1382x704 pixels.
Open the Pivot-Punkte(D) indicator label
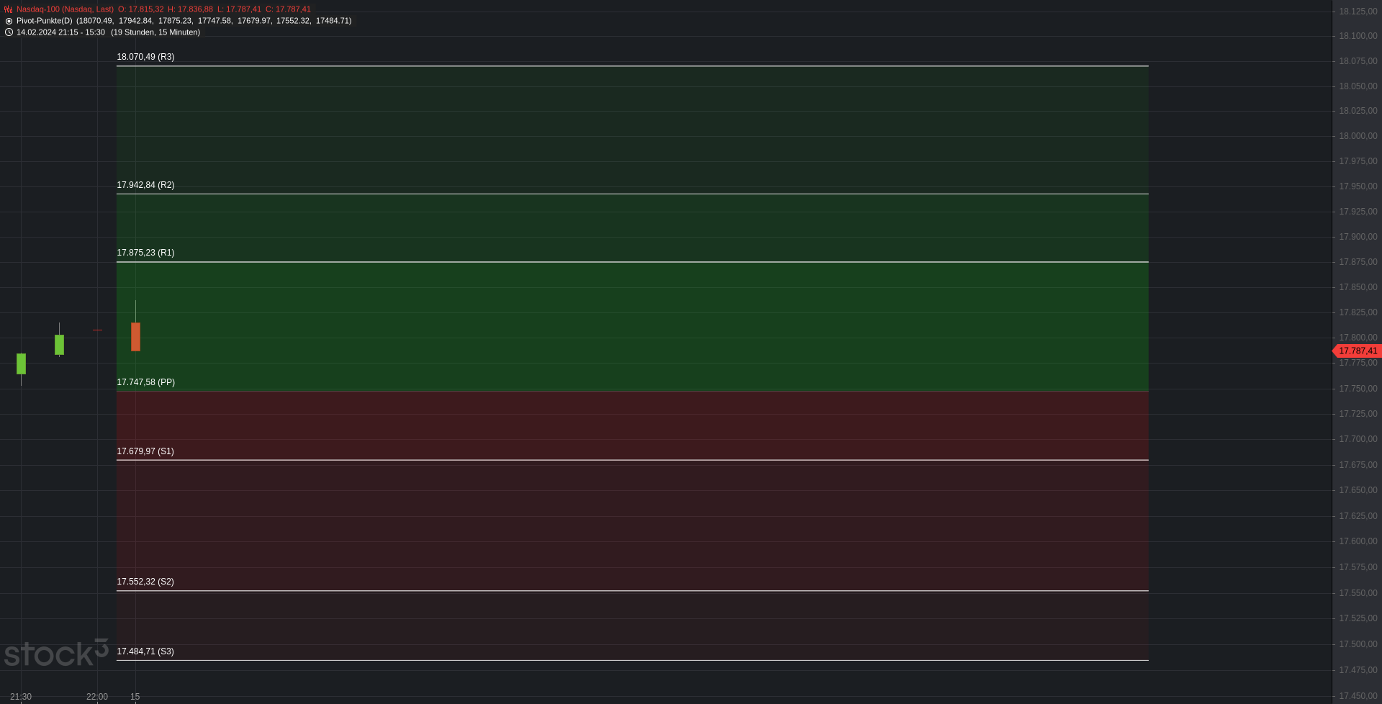pyautogui.click(x=44, y=21)
